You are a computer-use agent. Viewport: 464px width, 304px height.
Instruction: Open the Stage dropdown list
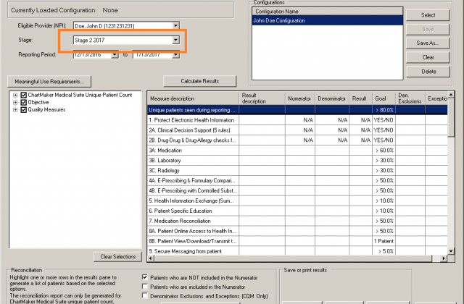click(x=176, y=41)
